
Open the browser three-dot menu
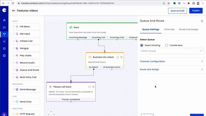point(203,3)
